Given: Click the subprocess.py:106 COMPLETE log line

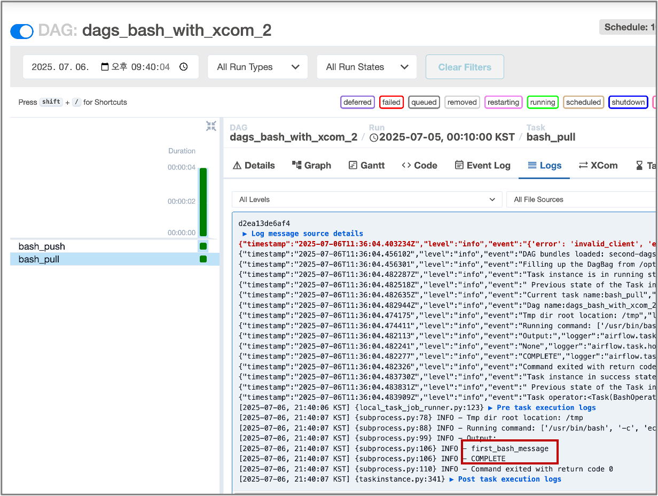Looking at the screenshot, I should (x=372, y=459).
